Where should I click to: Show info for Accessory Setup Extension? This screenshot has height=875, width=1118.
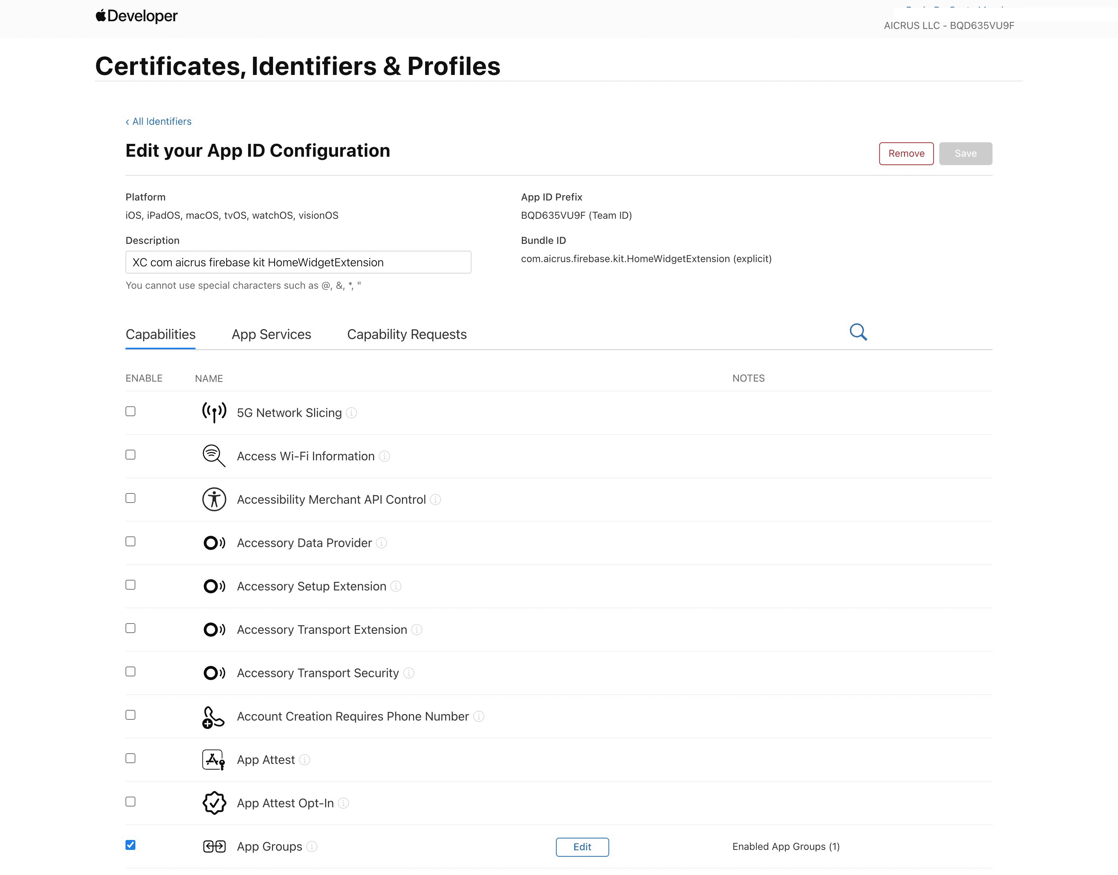(x=396, y=586)
